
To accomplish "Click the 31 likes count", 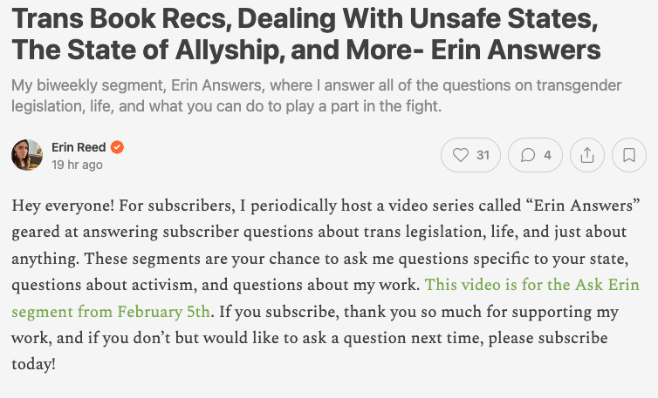I will tap(483, 155).
